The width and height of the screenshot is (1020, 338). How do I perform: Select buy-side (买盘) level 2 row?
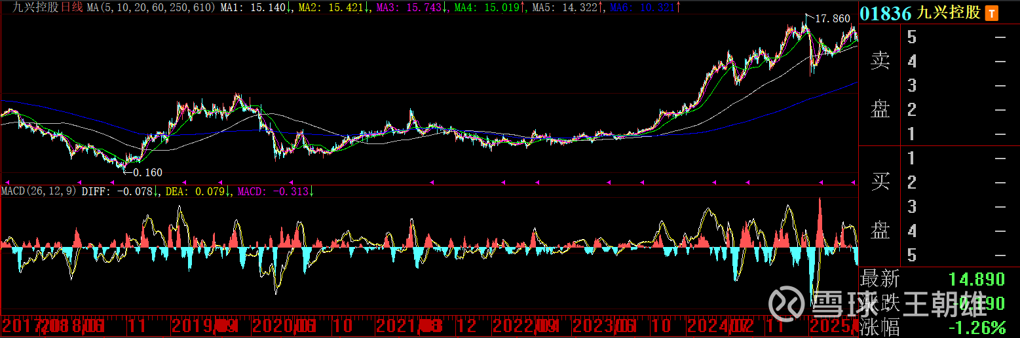click(956, 183)
